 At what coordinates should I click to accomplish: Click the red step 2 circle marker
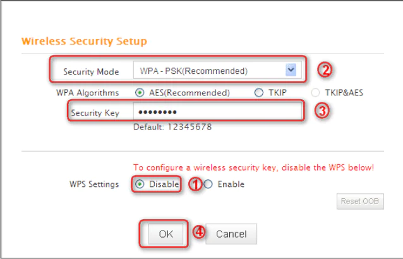click(x=323, y=70)
